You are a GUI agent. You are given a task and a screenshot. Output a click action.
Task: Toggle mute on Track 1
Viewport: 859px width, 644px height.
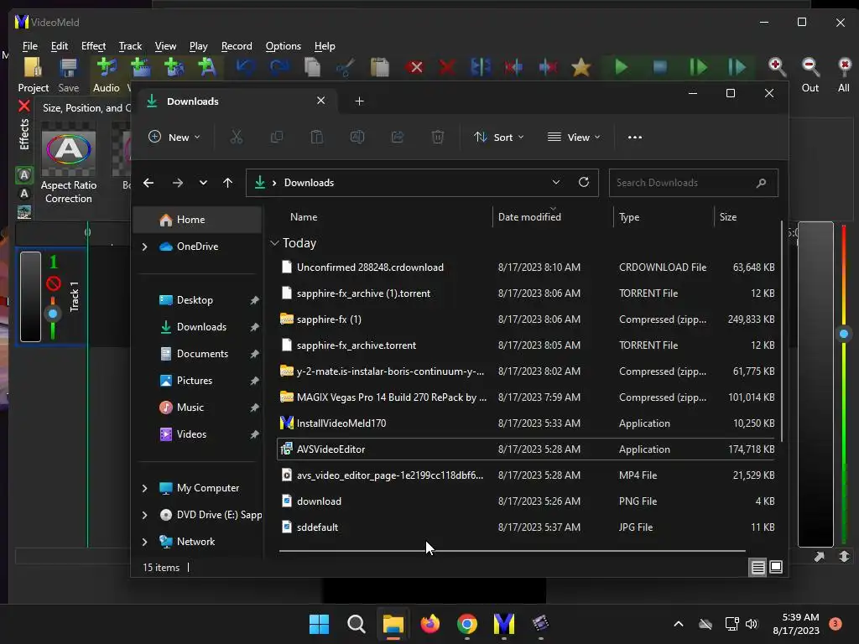[x=53, y=283]
